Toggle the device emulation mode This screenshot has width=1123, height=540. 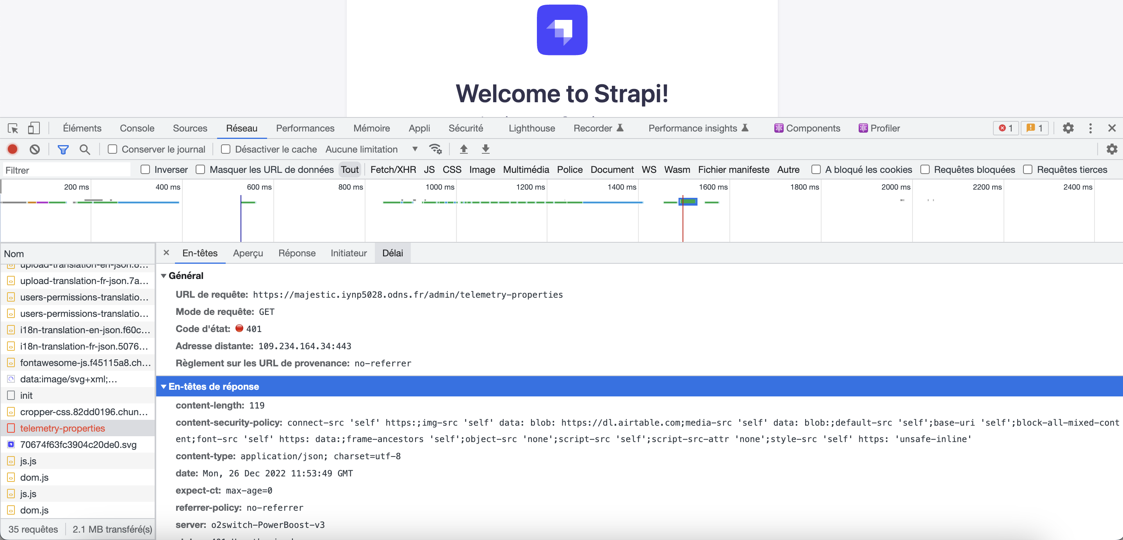(x=34, y=128)
